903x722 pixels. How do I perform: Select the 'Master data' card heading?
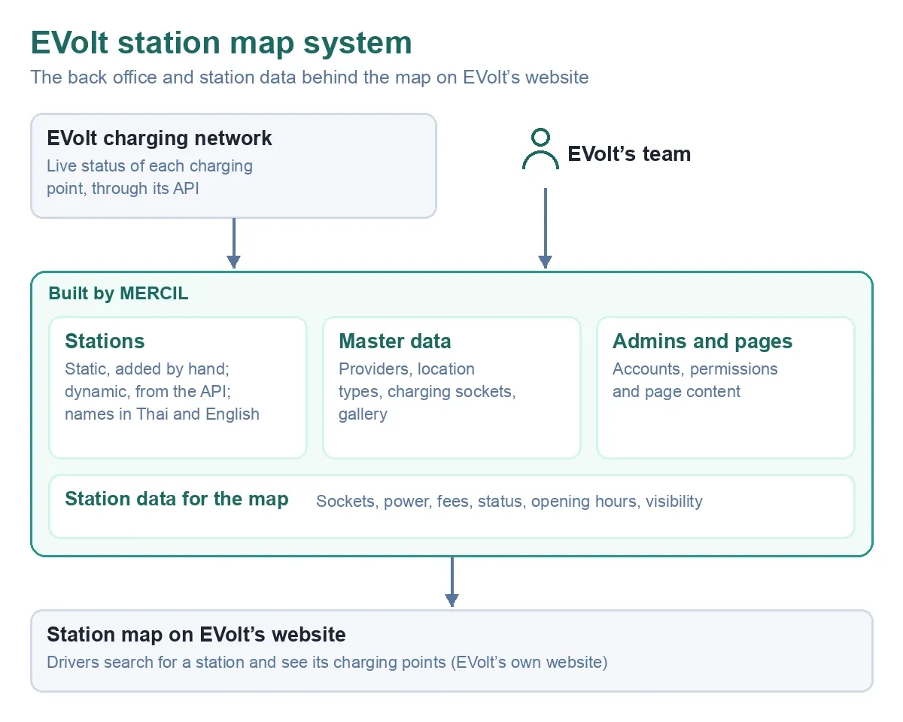tap(395, 341)
